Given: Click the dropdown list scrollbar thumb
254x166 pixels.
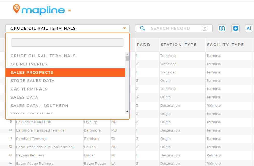Looking at the screenshot, I should coord(127,58).
